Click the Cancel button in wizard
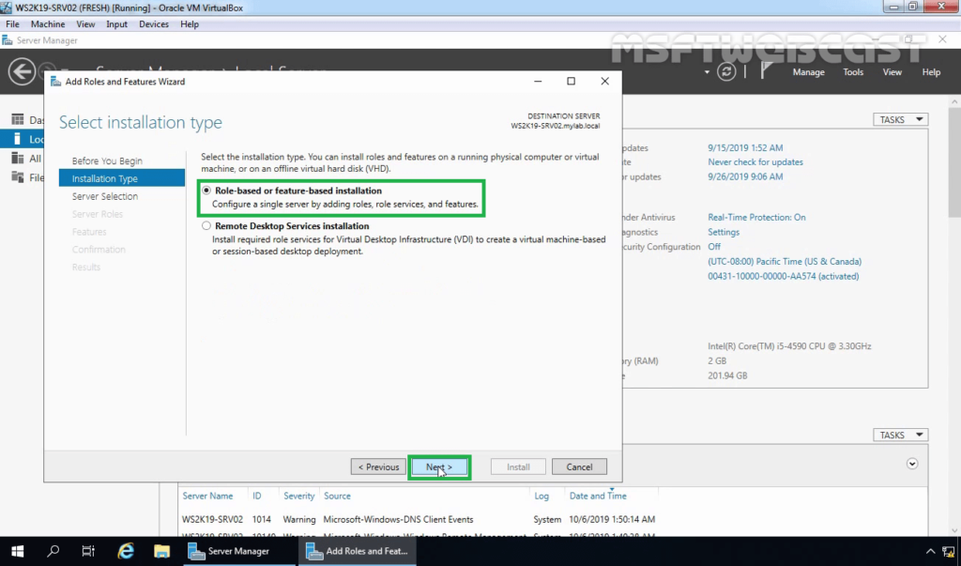The height and width of the screenshot is (566, 961). pyautogui.click(x=579, y=467)
